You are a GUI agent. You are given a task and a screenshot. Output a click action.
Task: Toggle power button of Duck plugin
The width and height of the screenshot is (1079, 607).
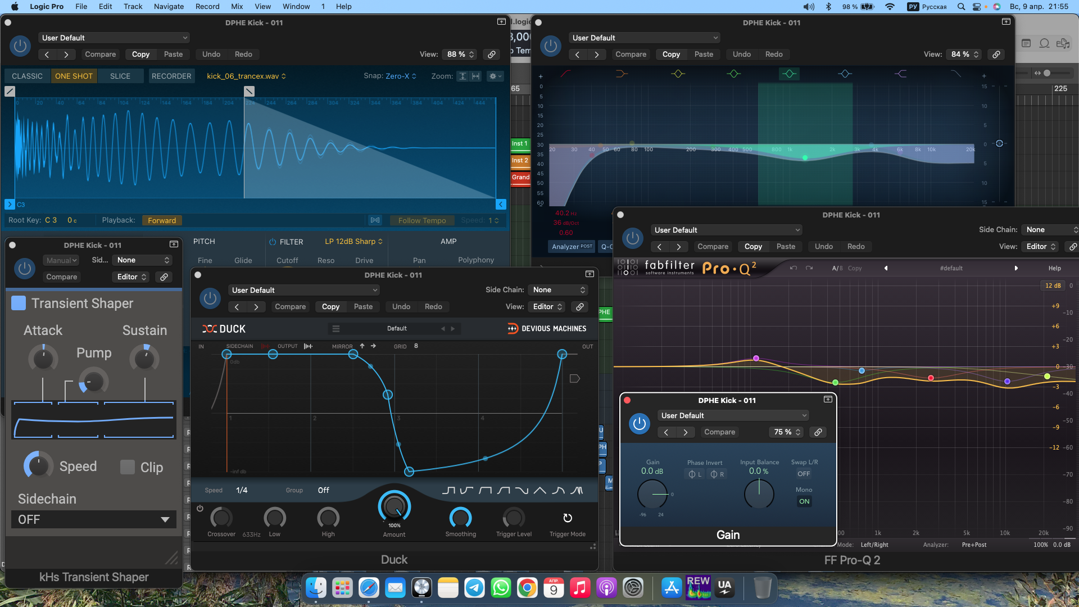coord(210,298)
